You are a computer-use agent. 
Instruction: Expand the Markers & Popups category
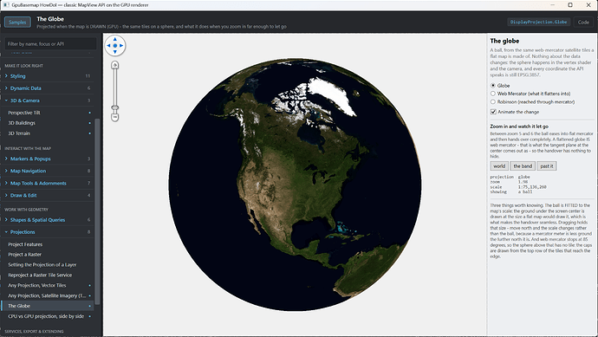(x=48, y=159)
